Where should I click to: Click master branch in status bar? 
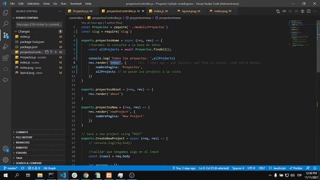click(x=10, y=168)
